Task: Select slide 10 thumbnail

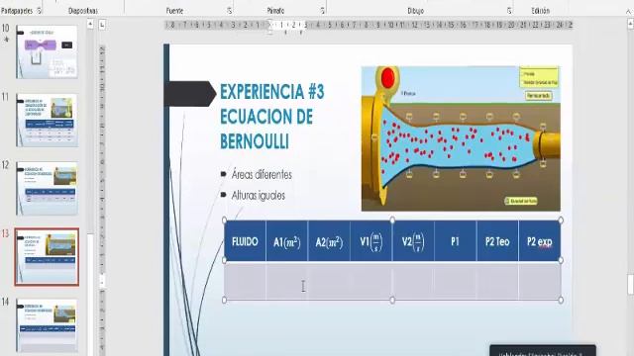Action: pos(47,51)
